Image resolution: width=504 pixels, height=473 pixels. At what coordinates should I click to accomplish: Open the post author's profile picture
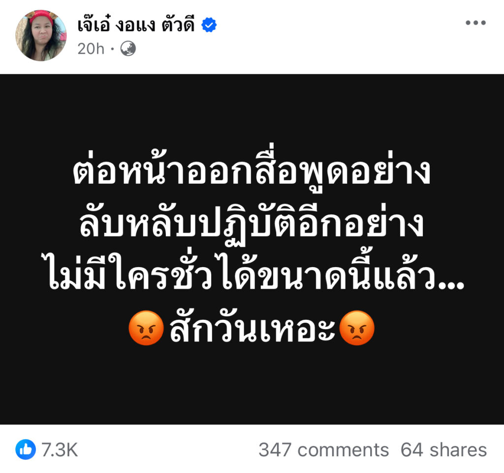pyautogui.click(x=41, y=35)
